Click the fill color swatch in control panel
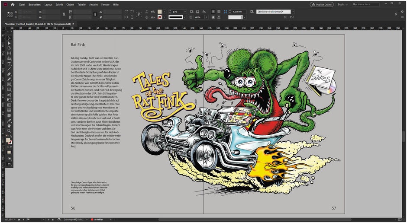Viewport: 407px width, 223px height. pyautogui.click(x=160, y=12)
